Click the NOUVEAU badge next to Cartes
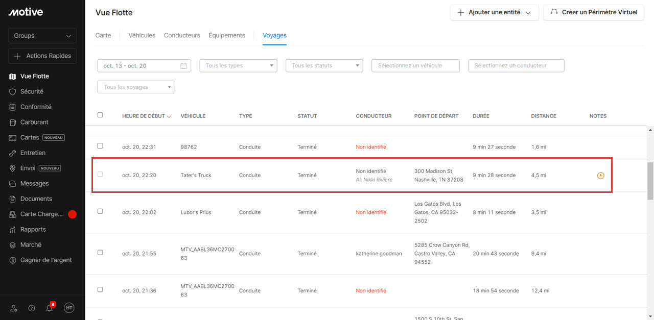 coord(54,138)
